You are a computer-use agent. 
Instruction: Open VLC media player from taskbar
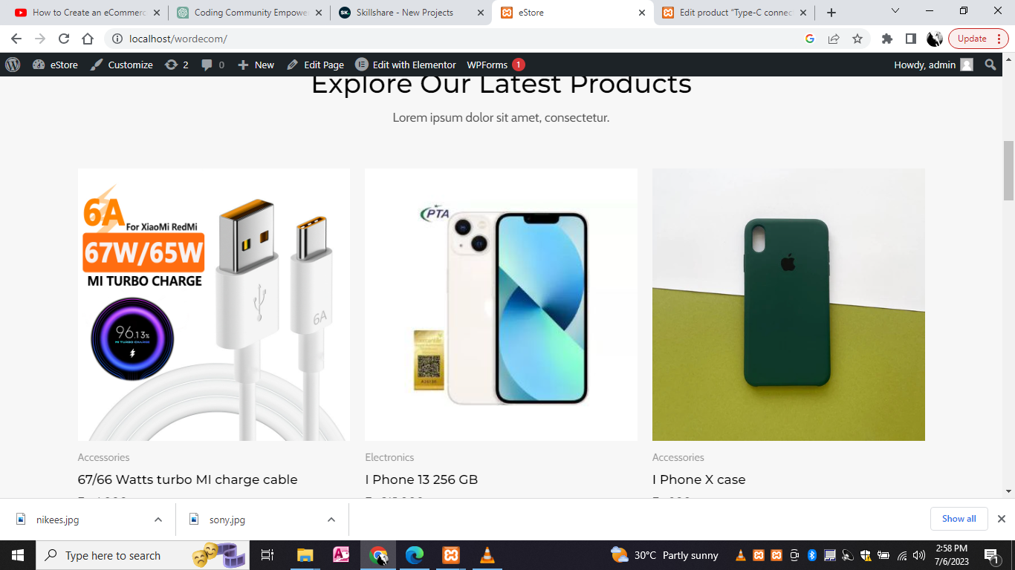click(487, 555)
